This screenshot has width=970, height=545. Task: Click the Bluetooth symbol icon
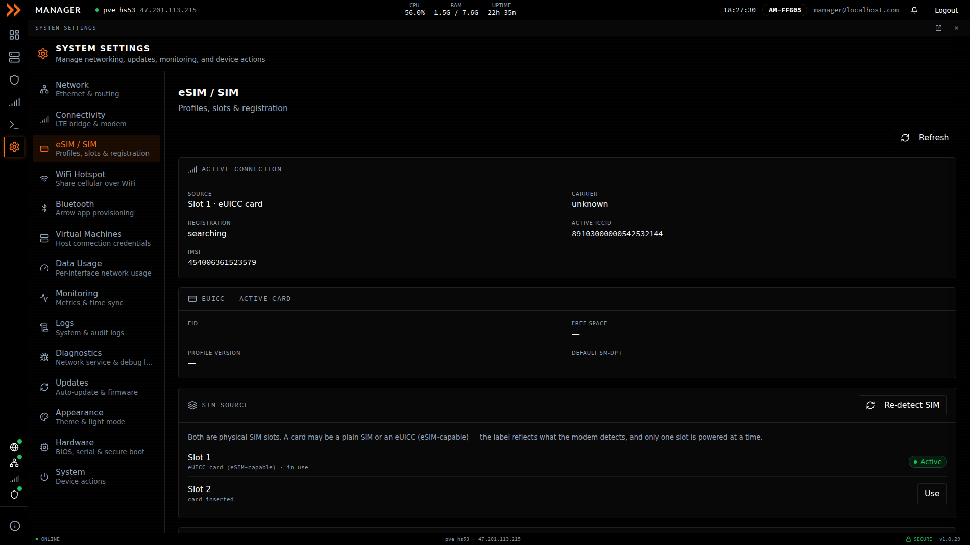[44, 208]
